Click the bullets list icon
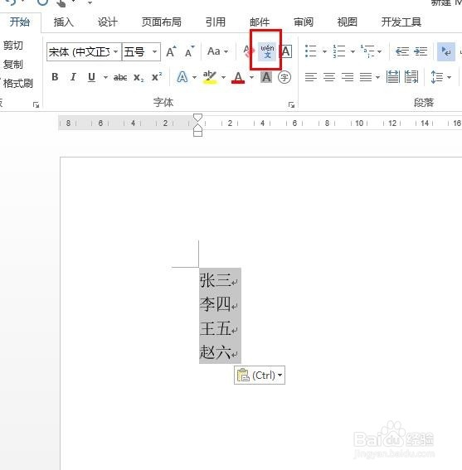462x470 pixels. [311, 51]
